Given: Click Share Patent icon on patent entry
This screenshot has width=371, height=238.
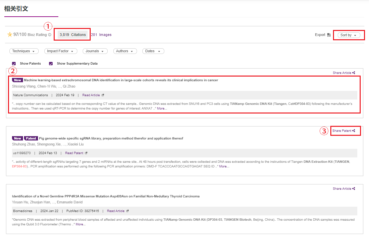Looking at the screenshot, I should 354,131.
